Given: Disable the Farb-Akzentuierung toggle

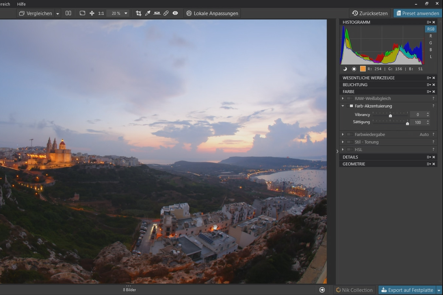Looking at the screenshot, I should (350, 106).
